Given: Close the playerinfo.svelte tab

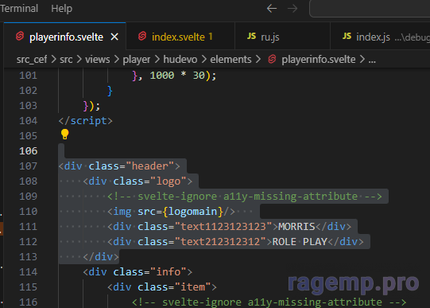Looking at the screenshot, I should point(114,37).
